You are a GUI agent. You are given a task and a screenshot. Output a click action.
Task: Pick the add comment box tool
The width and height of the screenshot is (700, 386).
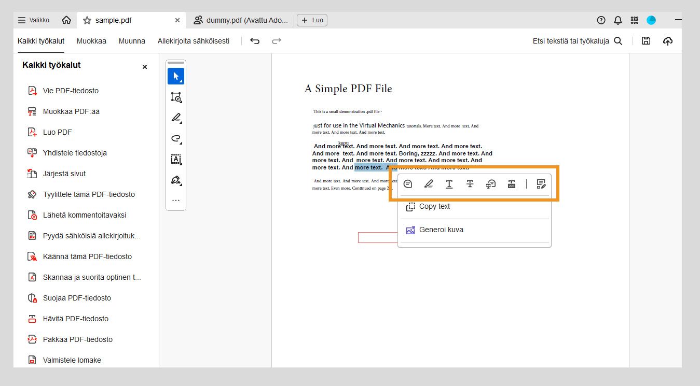[x=176, y=97]
